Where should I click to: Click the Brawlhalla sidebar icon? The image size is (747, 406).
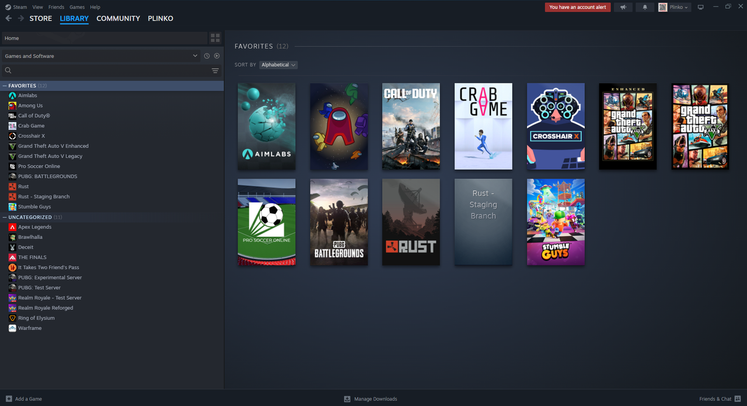12,237
